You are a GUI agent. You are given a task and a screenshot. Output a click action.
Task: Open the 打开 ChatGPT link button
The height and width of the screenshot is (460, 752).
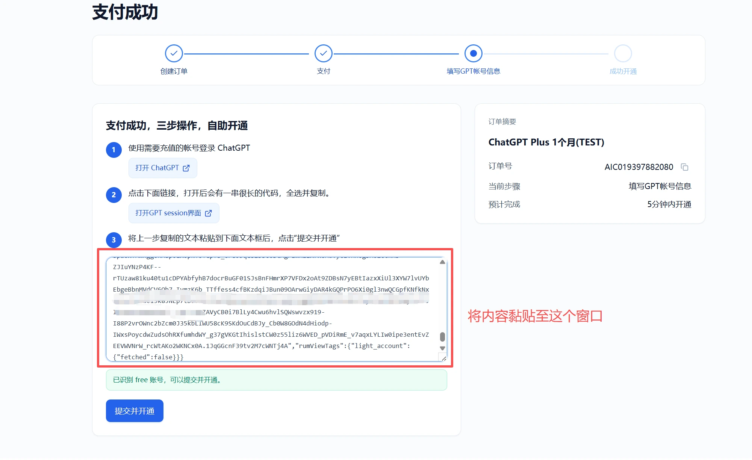point(163,168)
